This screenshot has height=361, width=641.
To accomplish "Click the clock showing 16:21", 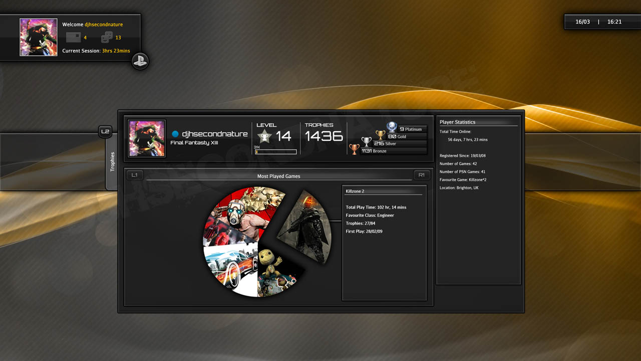I will point(614,22).
